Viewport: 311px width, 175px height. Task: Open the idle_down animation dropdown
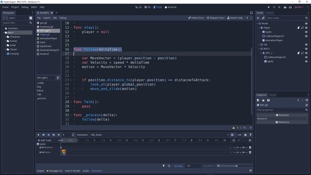coord(160,135)
